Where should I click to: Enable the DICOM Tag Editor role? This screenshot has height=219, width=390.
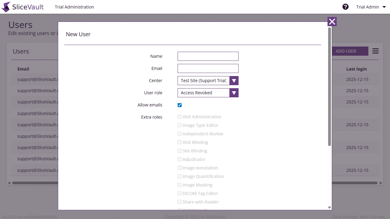coord(179,193)
